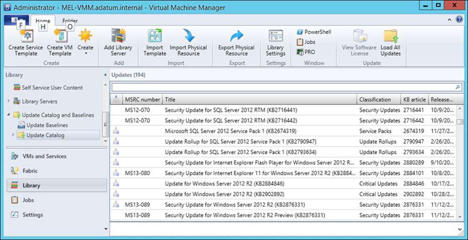Open the blue application menu button
The image size is (468, 240).
pos(16,20)
